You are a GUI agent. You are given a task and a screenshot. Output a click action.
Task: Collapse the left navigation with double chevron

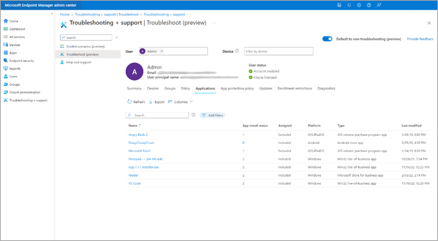(52, 14)
